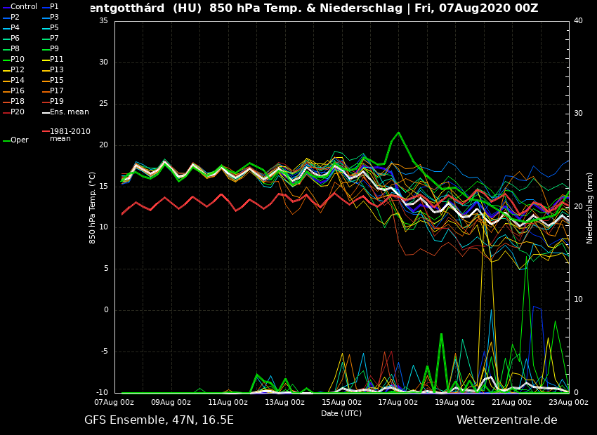The width and height of the screenshot is (597, 435).
Task: Click the Date (UTC) axis label
Action: click(x=341, y=414)
